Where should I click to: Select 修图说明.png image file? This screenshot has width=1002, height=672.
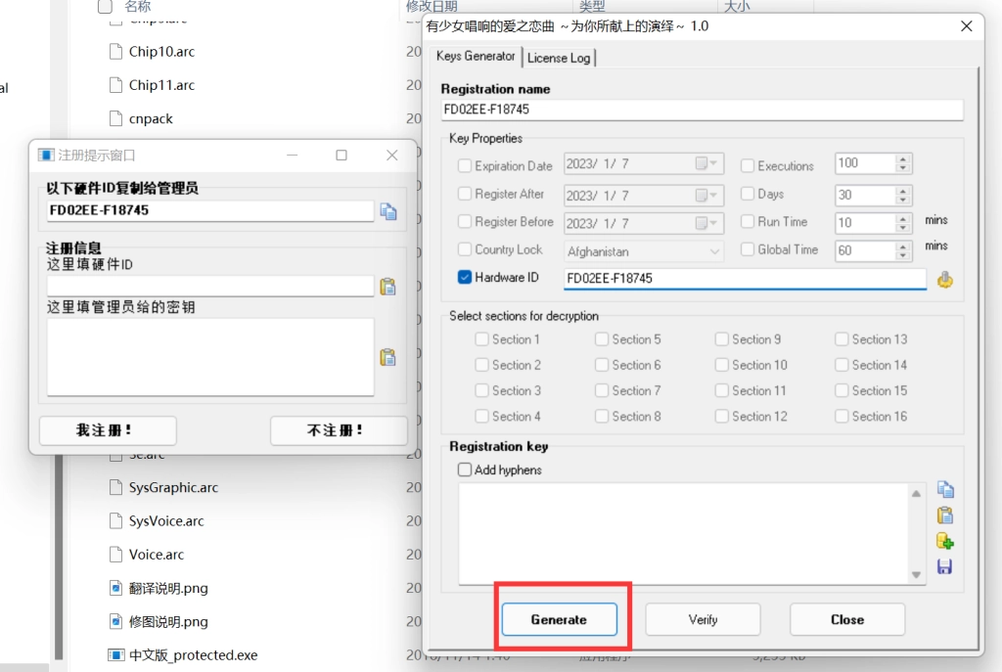coord(168,621)
